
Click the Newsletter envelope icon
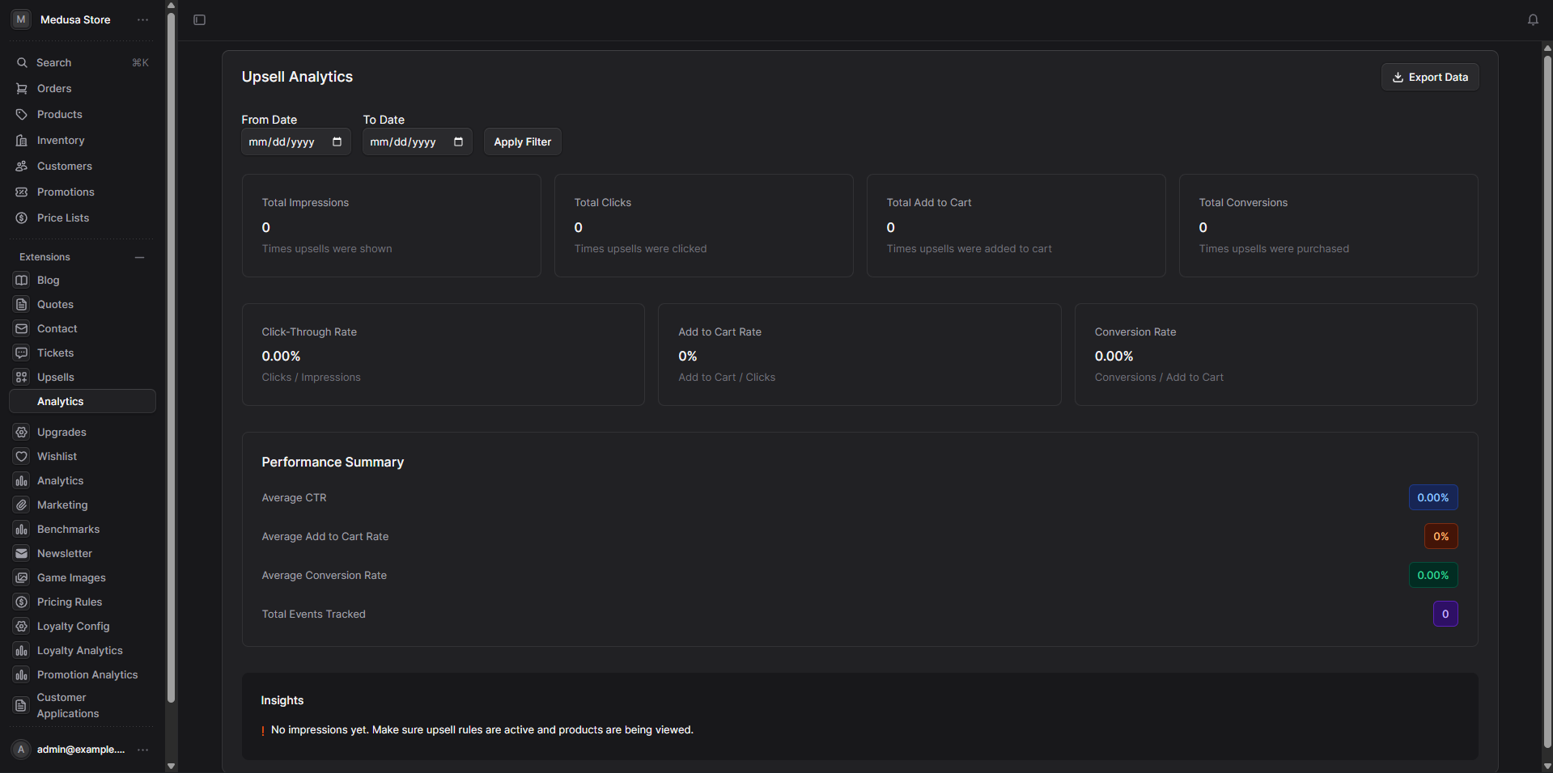click(x=22, y=553)
